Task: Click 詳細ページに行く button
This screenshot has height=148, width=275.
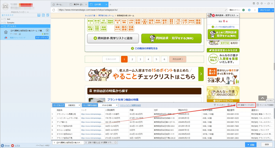Action: pyautogui.click(x=246, y=105)
